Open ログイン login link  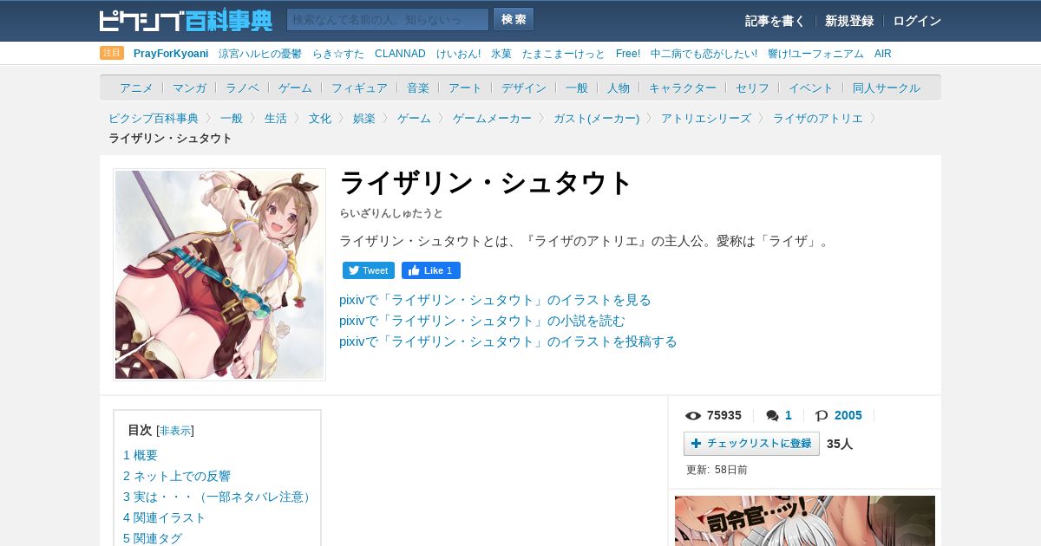coord(917,21)
